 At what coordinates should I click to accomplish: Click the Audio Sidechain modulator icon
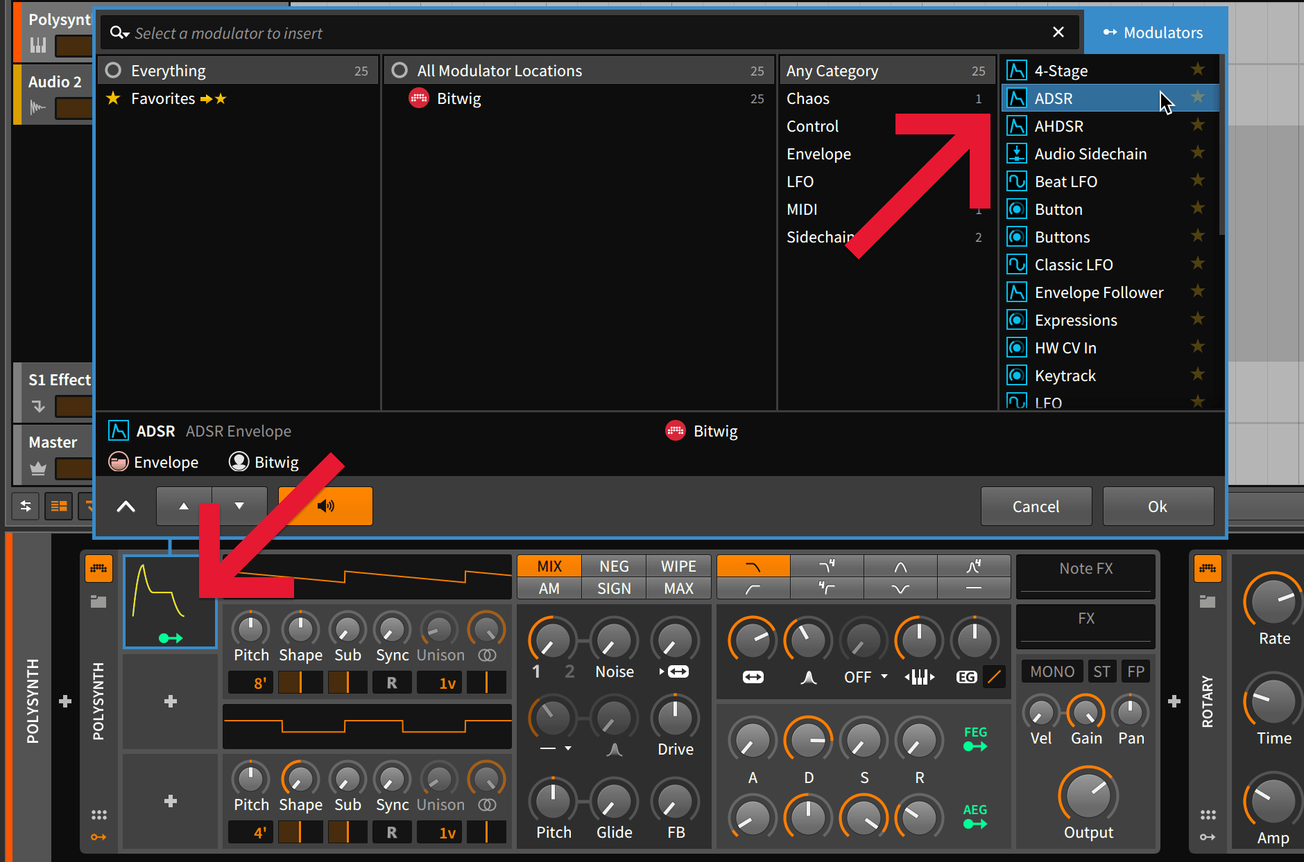pos(1016,154)
